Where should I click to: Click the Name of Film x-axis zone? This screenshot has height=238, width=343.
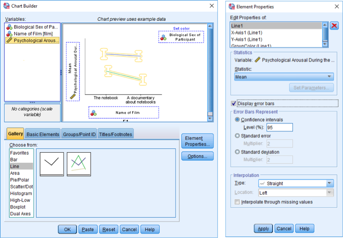[123, 113]
